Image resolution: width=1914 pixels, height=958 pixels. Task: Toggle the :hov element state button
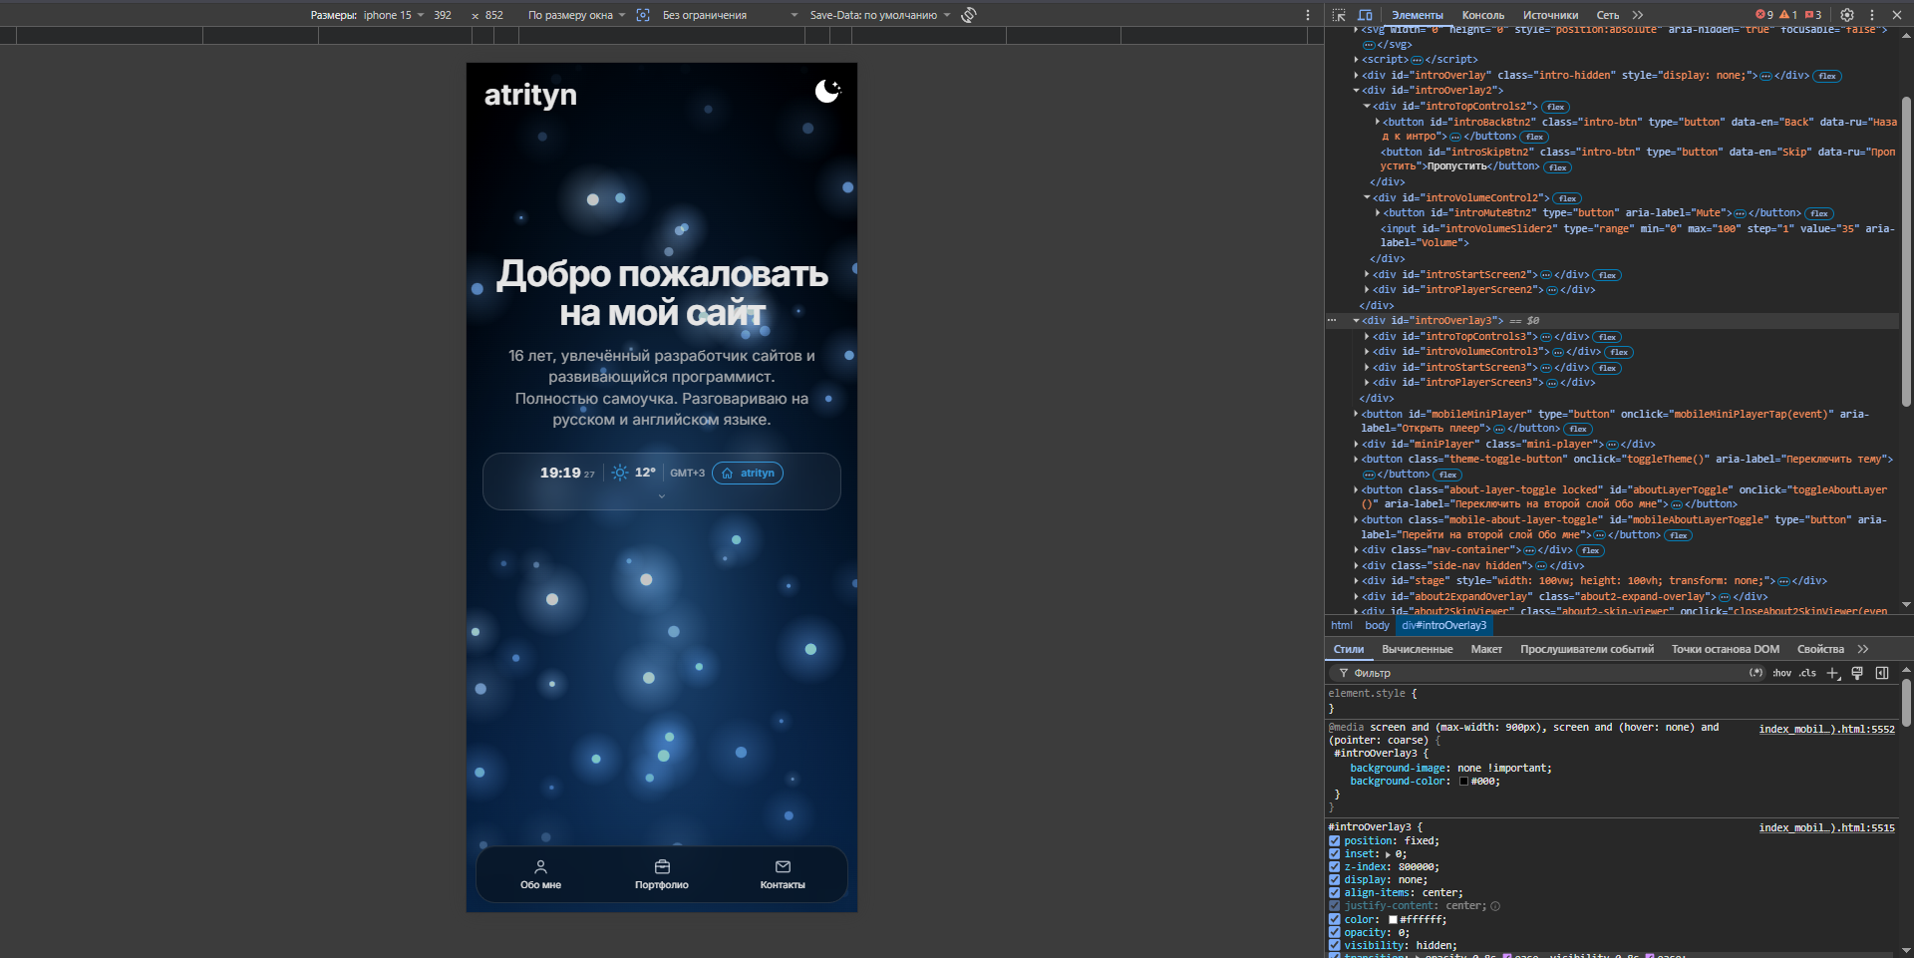point(1781,673)
